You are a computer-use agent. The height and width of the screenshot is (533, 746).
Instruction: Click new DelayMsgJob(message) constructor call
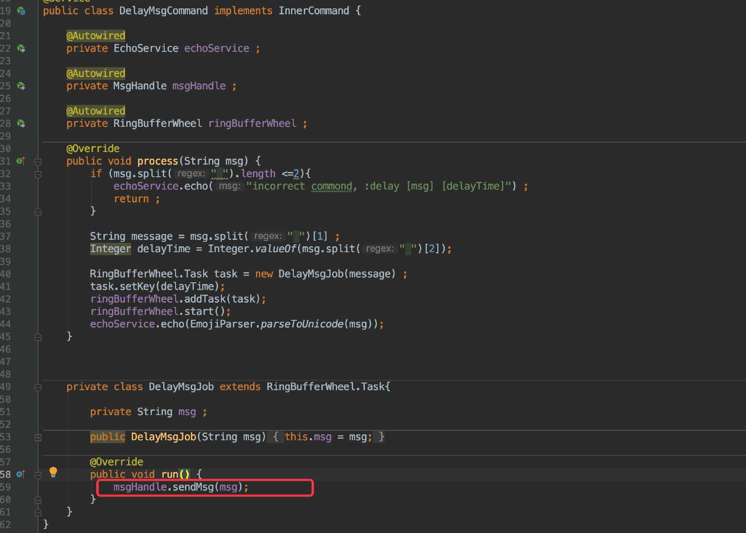click(325, 274)
